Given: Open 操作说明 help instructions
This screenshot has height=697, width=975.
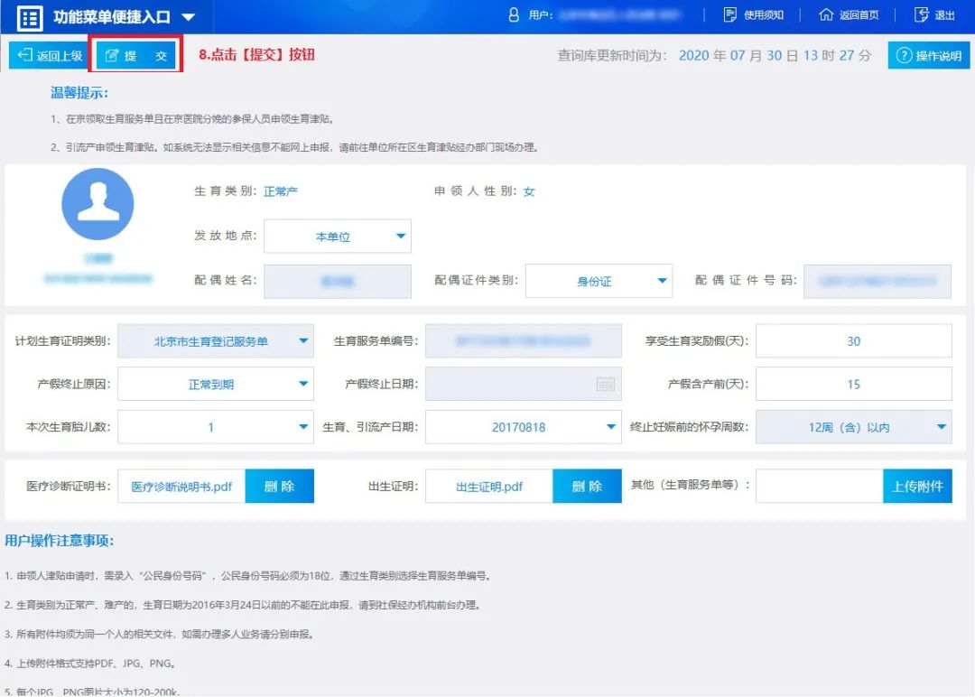Looking at the screenshot, I should coord(928,56).
